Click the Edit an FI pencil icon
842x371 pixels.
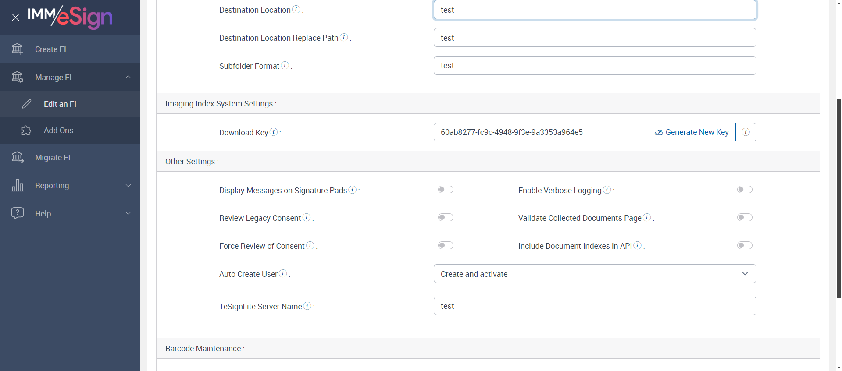click(x=27, y=104)
